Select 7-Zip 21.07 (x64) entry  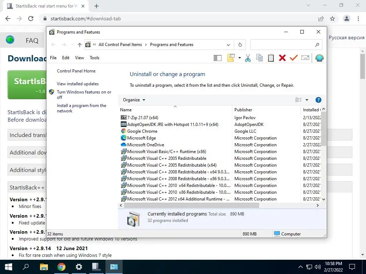point(143,118)
